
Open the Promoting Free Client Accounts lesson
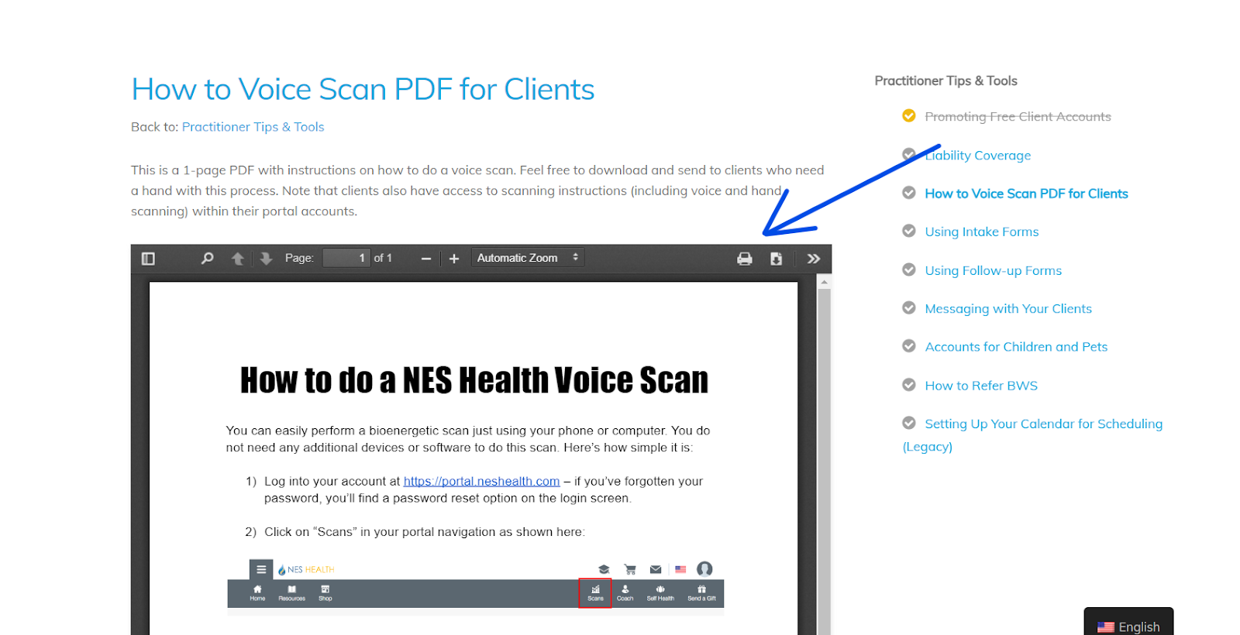click(x=1018, y=117)
